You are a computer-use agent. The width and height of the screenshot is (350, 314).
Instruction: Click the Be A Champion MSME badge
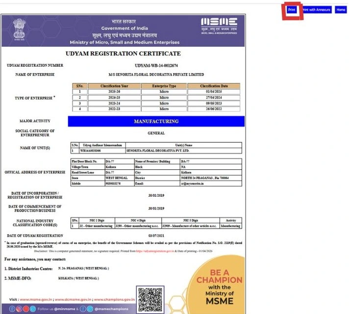(x=217, y=285)
